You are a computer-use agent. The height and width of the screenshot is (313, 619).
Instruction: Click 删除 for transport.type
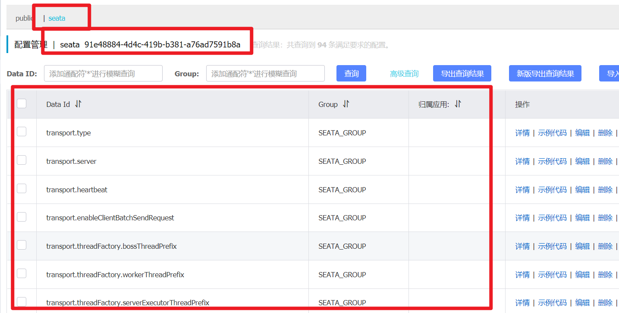click(605, 133)
